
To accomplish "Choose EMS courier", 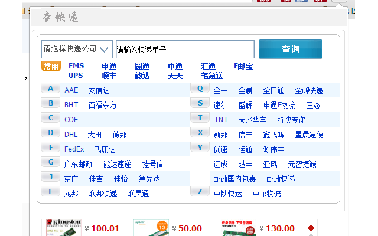I will tap(76, 66).
